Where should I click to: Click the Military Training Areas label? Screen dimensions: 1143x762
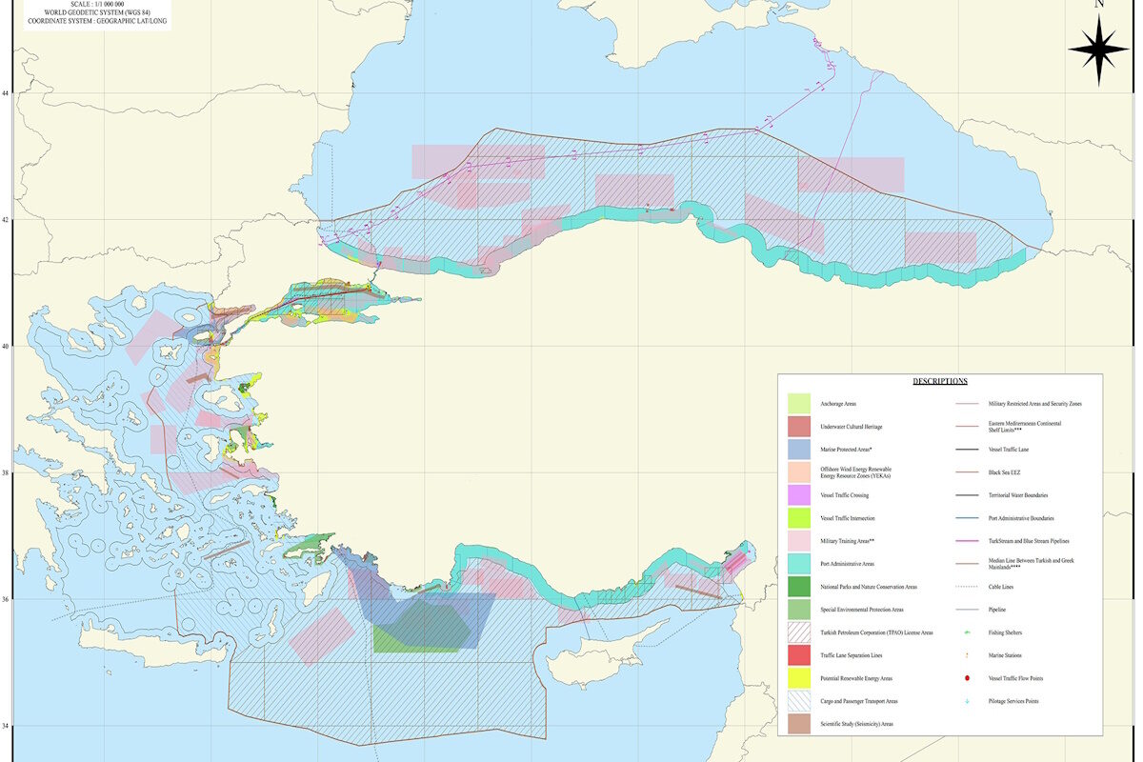(x=848, y=541)
